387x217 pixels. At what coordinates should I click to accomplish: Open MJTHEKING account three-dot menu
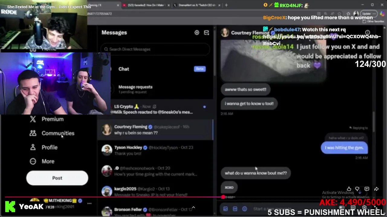click(x=89, y=203)
